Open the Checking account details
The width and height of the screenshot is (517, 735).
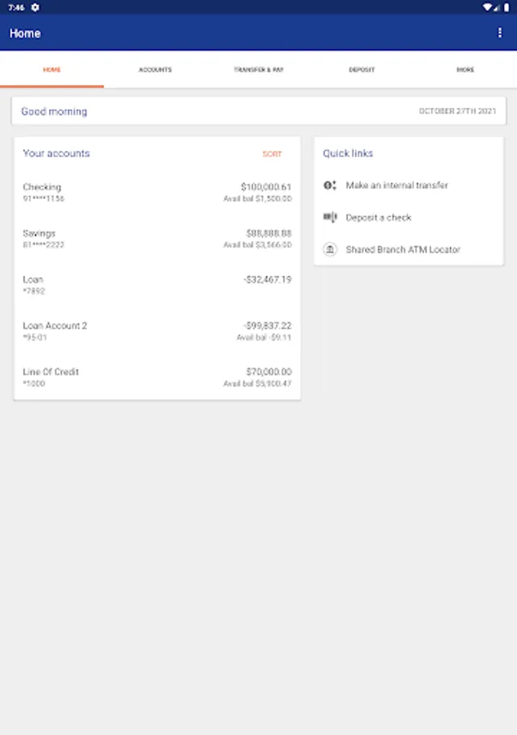tap(157, 192)
